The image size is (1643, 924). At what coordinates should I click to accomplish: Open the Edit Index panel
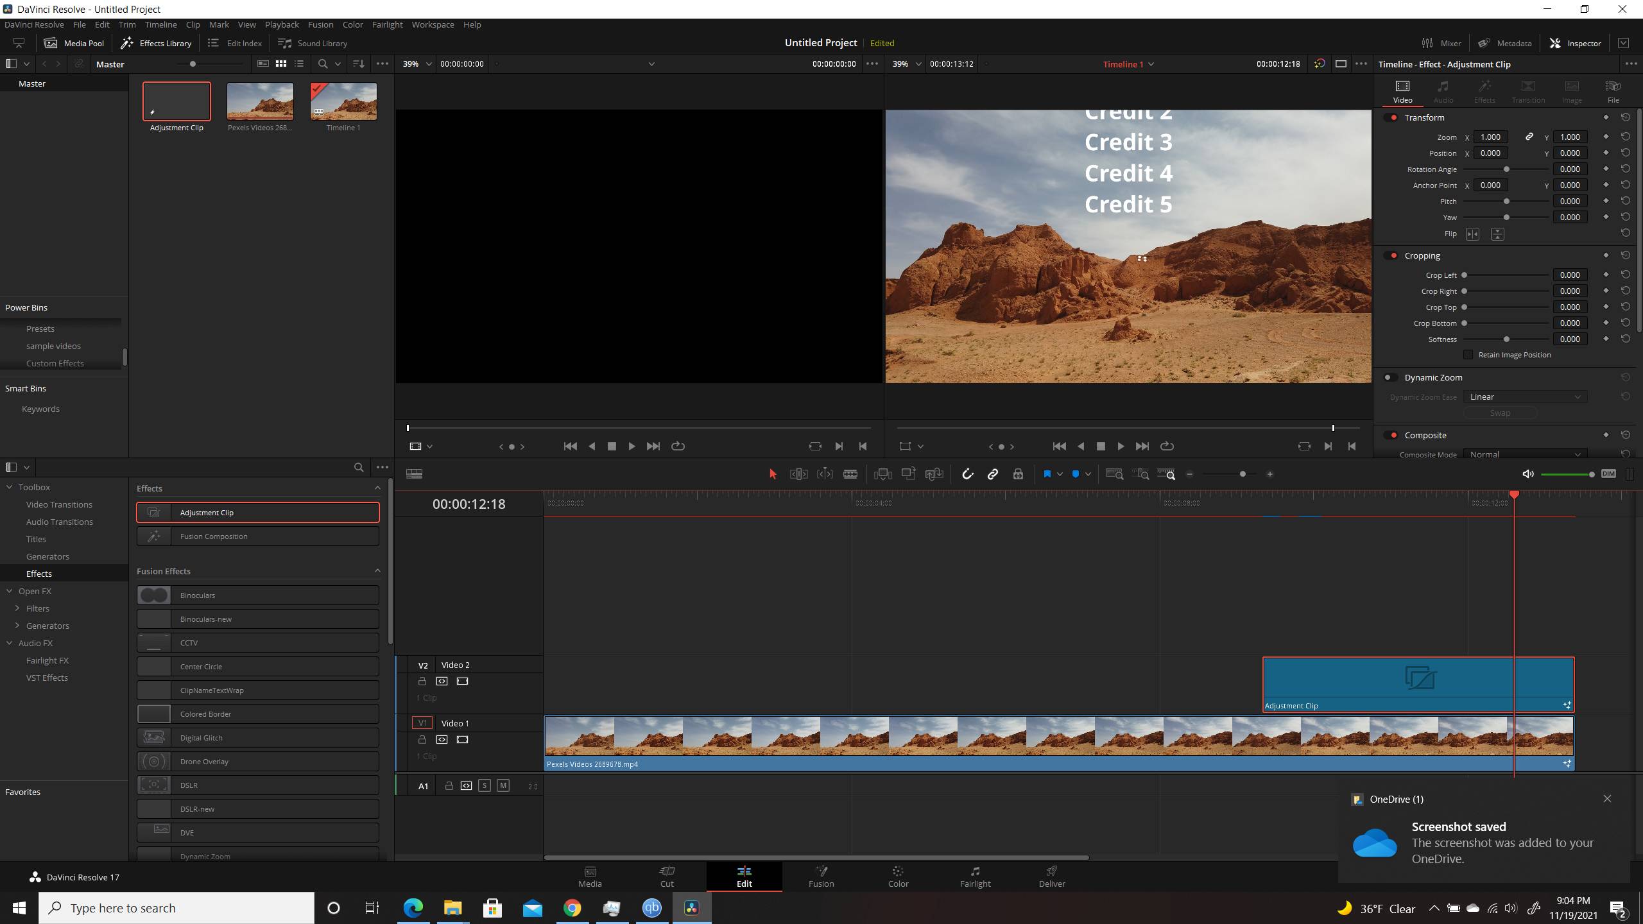point(235,44)
